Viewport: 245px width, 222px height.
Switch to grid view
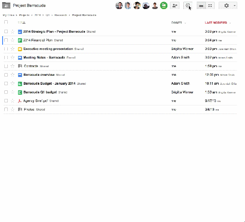coord(210,6)
